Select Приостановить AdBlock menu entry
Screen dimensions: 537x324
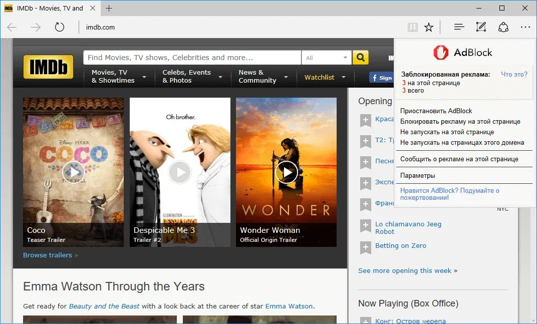tap(436, 111)
